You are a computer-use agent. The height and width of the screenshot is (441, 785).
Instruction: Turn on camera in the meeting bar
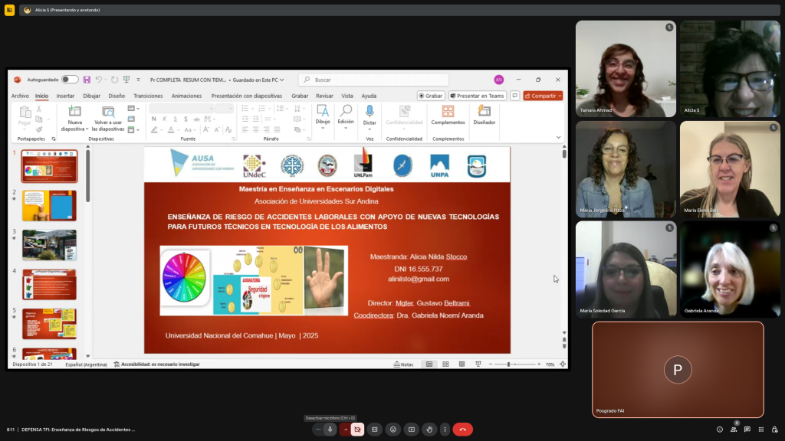click(357, 430)
